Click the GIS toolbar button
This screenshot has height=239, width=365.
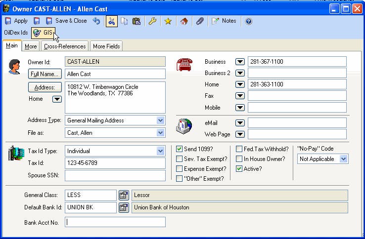click(44, 33)
